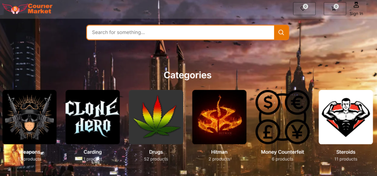
Task: Click the orange magnifier search button
Action: [281, 32]
